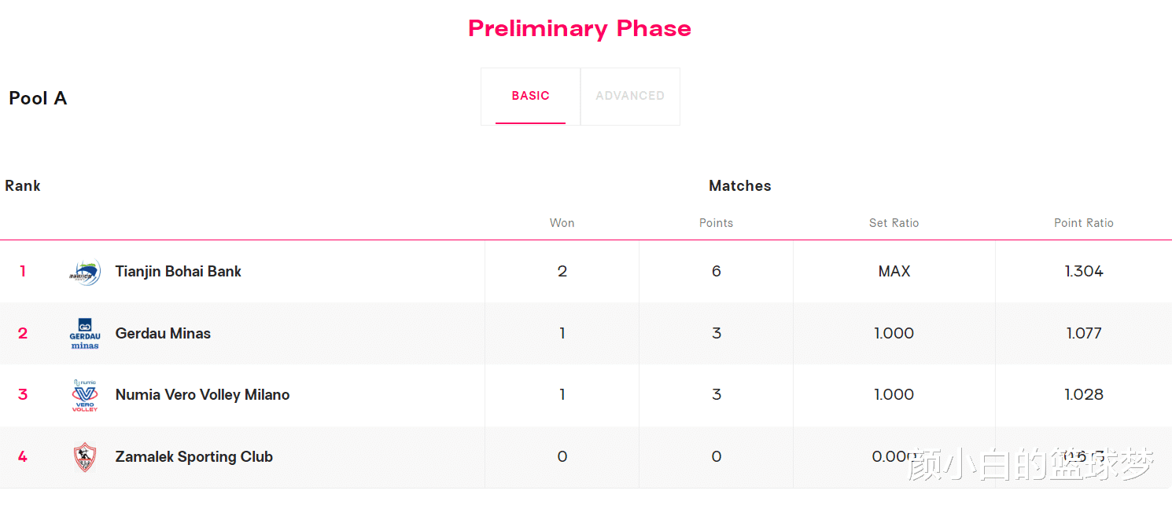Click the Gerdau Minas team logo
Viewport: 1172px width, 505px height.
(x=85, y=334)
